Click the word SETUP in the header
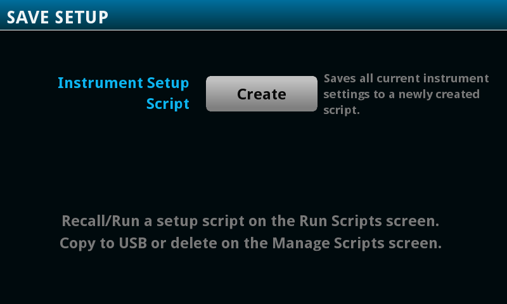The width and height of the screenshot is (507, 304). coord(82,17)
